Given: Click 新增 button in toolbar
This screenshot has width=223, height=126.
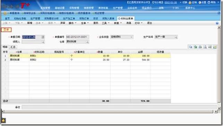Looking at the screenshot, I should tap(30, 23).
